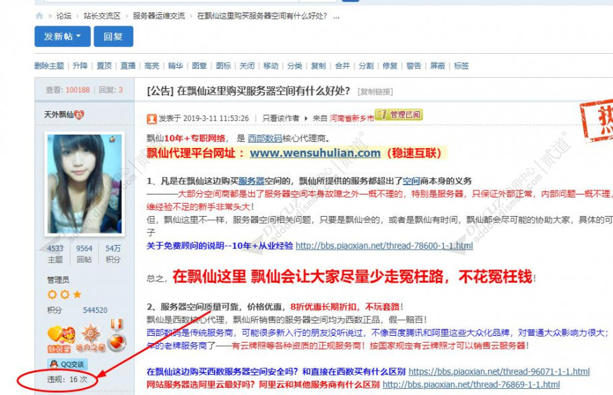
Task: Select 高亮 moderation action
Action: [152, 66]
